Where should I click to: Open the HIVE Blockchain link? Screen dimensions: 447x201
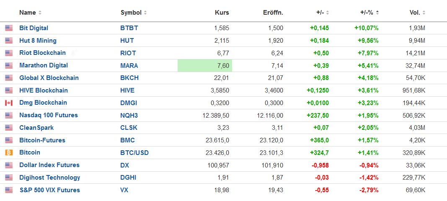coord(44,90)
